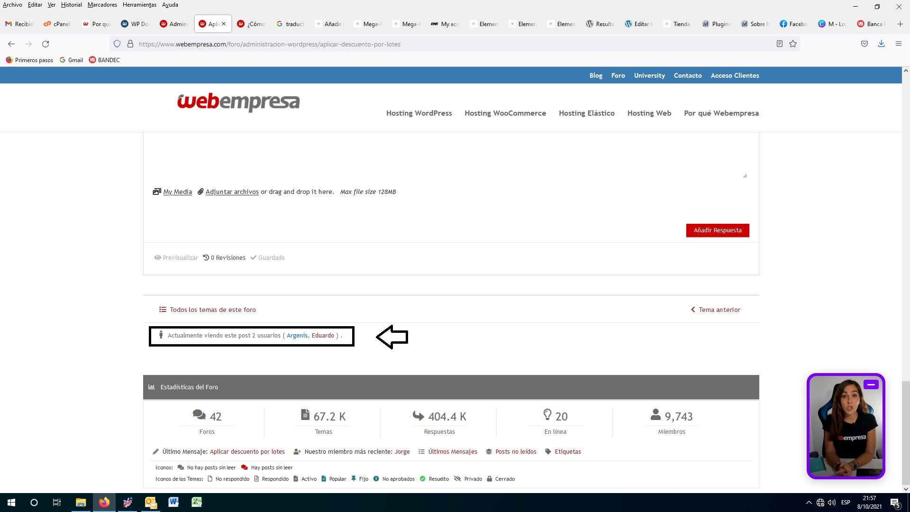Click the Añadir Respuesta button

click(718, 230)
